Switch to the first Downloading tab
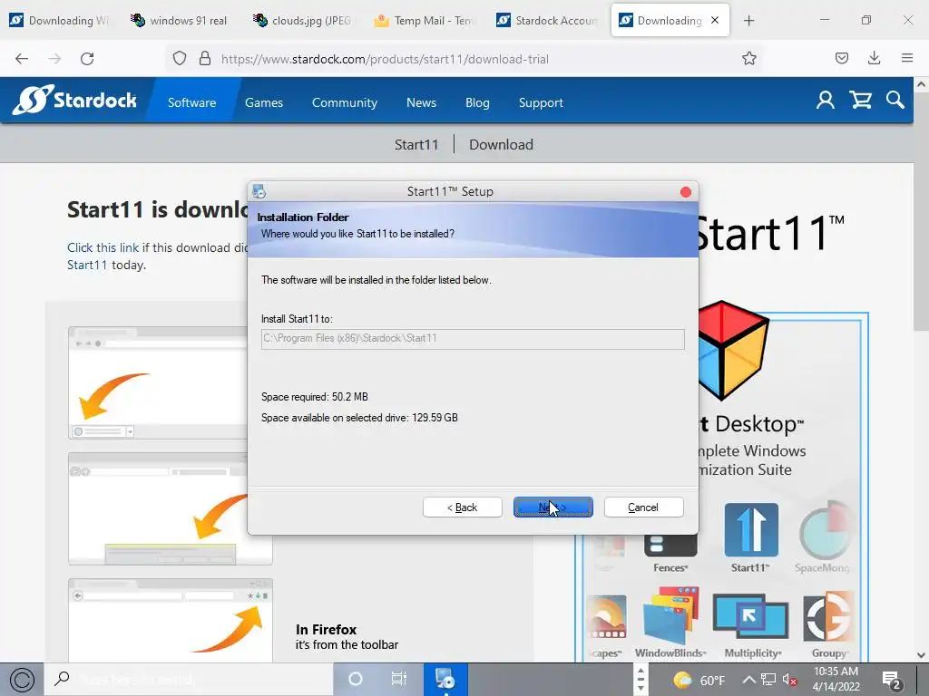This screenshot has height=696, width=929. point(59,21)
